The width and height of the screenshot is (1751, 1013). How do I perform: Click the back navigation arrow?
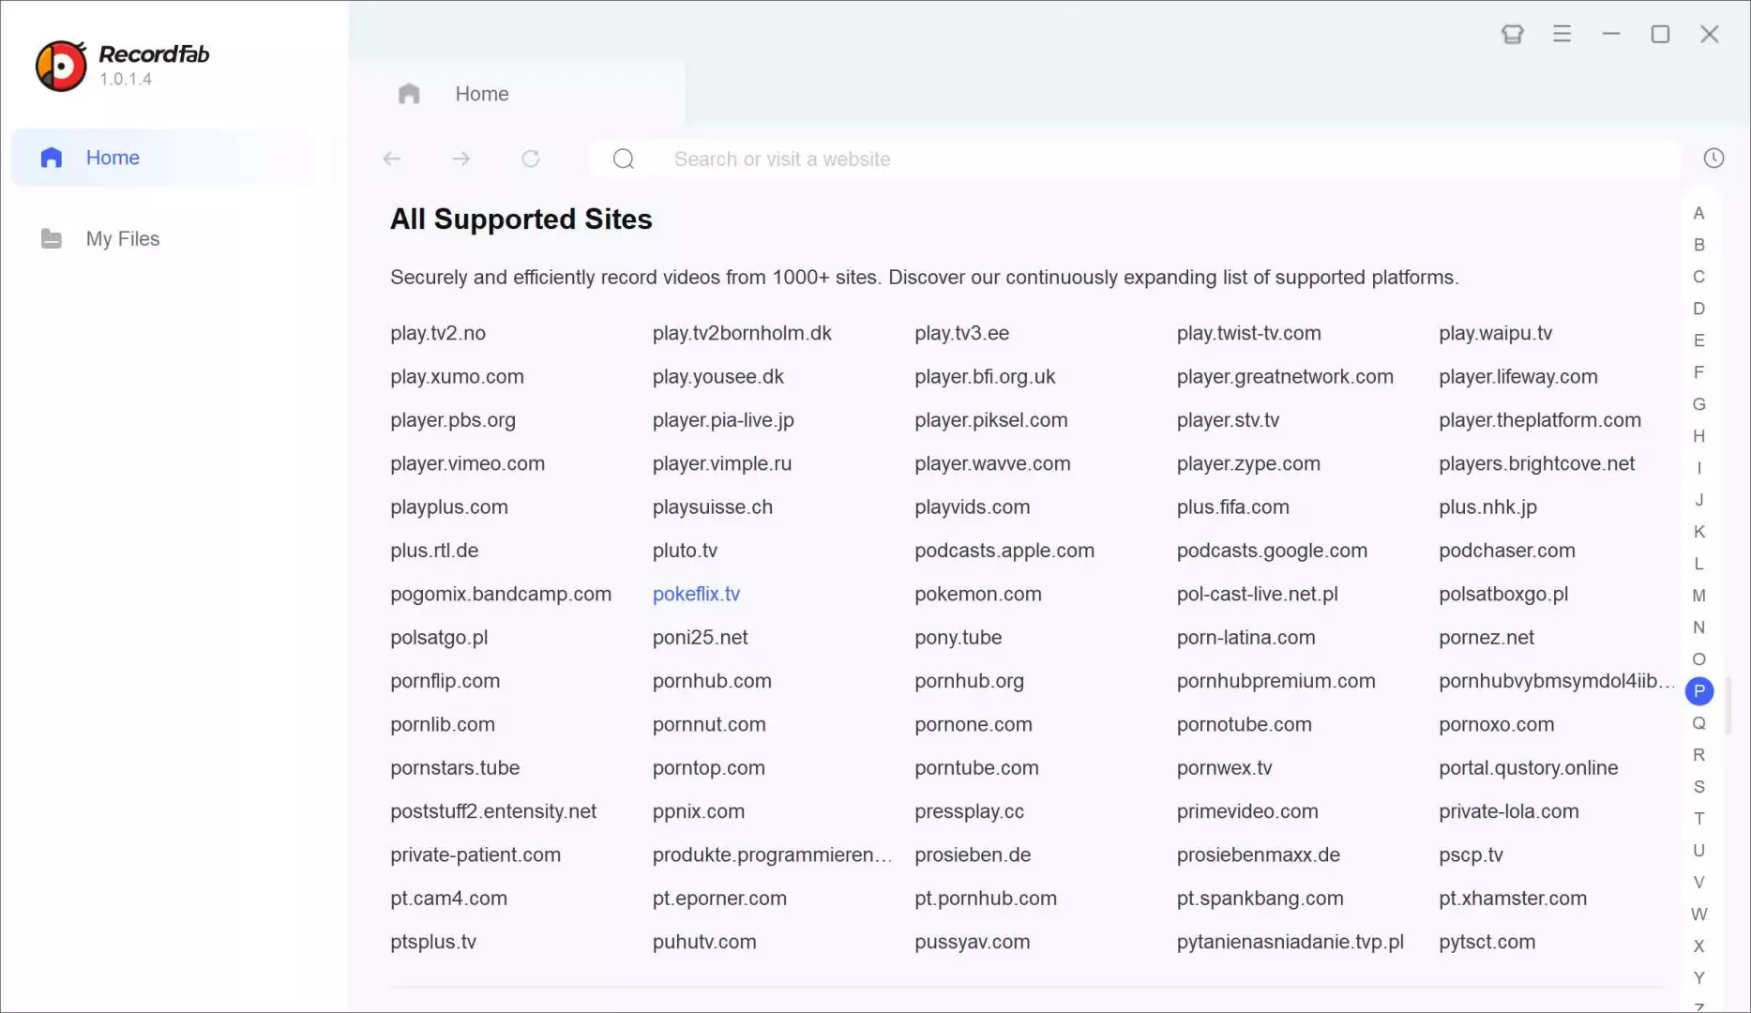pyautogui.click(x=392, y=159)
